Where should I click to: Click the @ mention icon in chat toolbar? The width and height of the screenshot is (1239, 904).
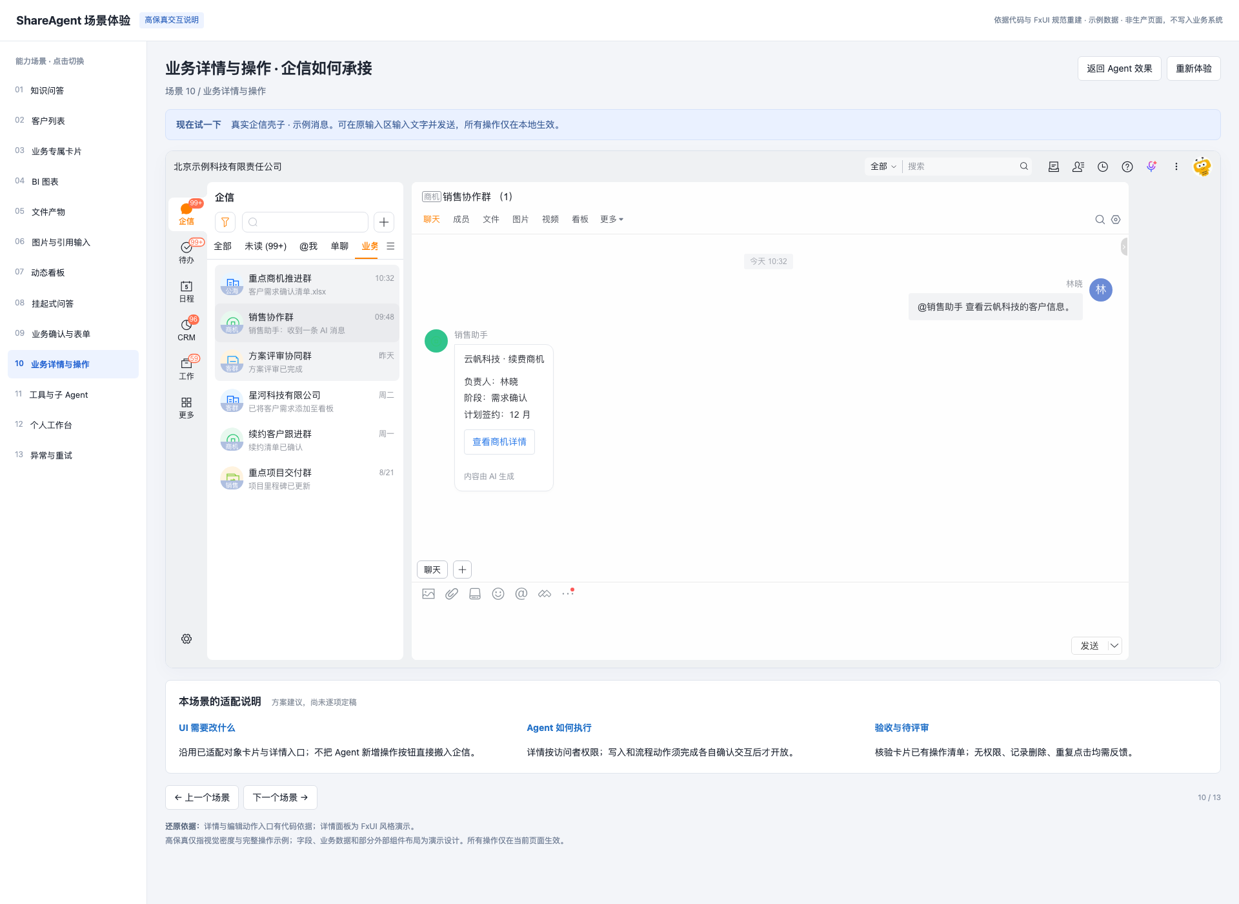(x=521, y=593)
